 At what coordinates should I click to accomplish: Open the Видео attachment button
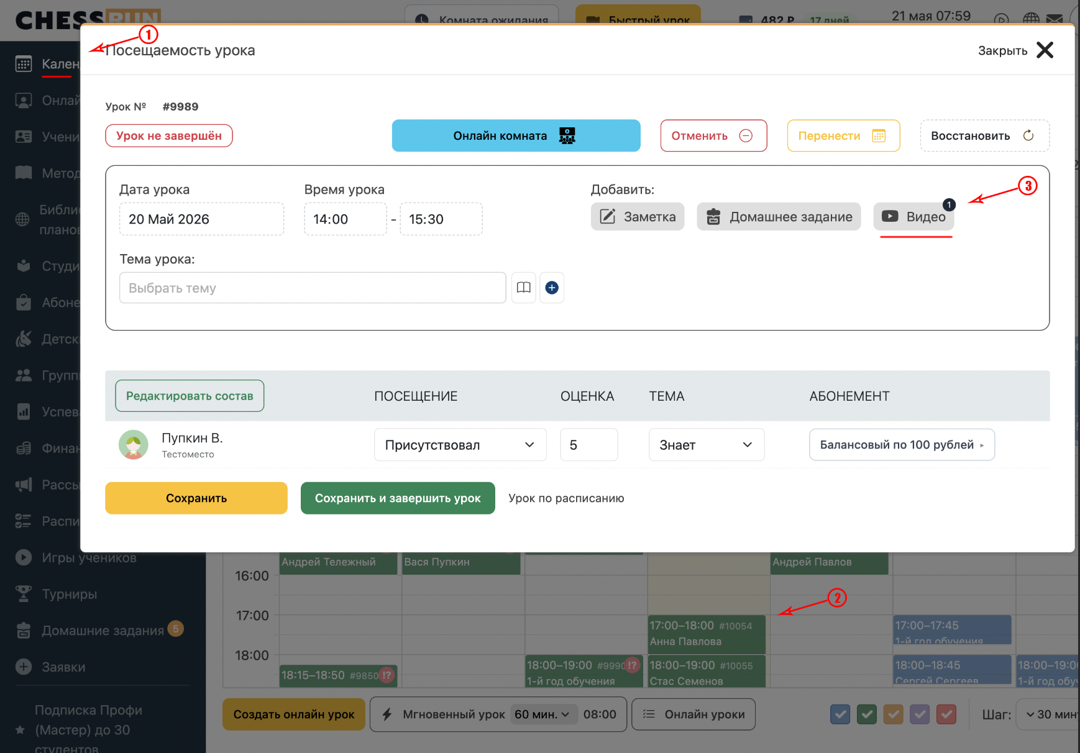pyautogui.click(x=913, y=217)
